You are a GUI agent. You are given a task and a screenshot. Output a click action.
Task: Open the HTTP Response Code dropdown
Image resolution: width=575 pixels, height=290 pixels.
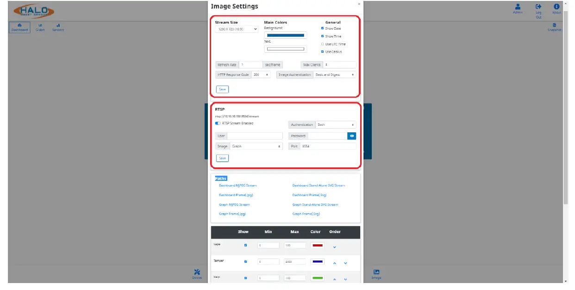261,74
